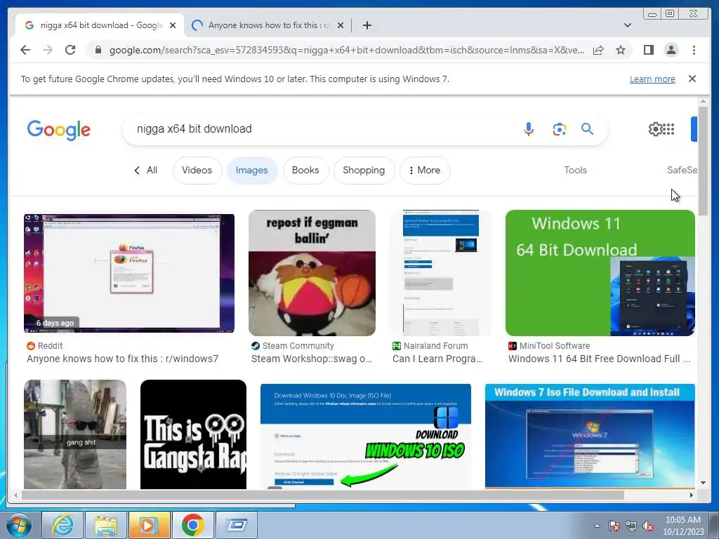Open Windows Media Player from the taskbar

150,525
